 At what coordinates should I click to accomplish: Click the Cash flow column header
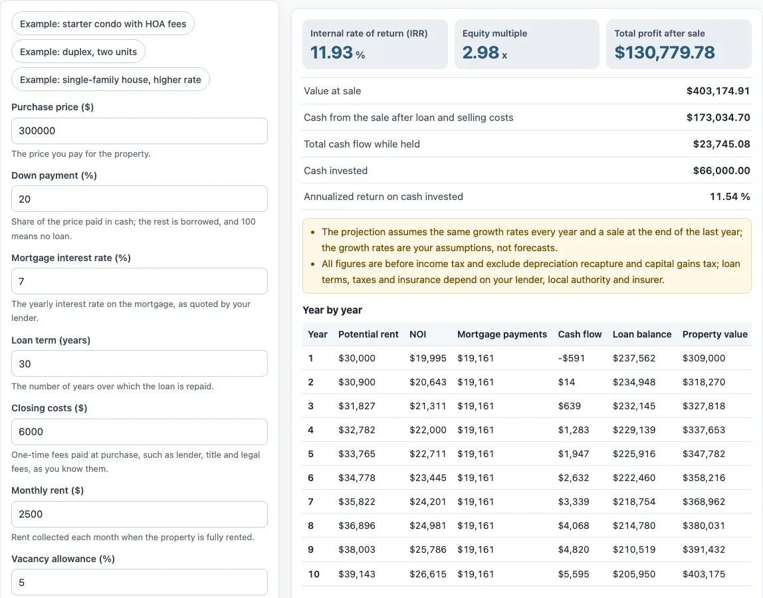[580, 334]
